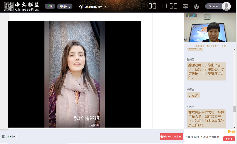Click the network quality indicator pill
The height and width of the screenshot is (144, 237).
click(50, 6)
